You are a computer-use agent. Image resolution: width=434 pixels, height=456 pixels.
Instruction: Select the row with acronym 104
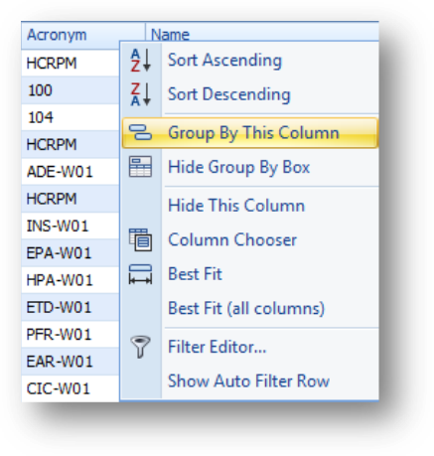click(x=71, y=117)
